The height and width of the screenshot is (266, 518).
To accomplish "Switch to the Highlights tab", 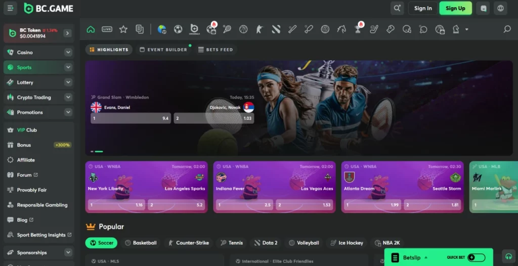I will pyautogui.click(x=109, y=50).
